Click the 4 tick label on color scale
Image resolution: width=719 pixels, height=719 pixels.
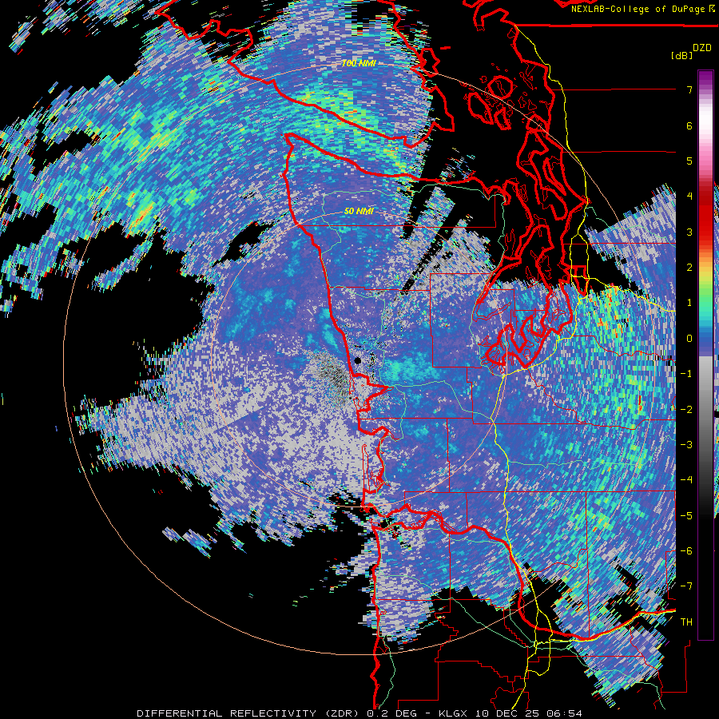click(x=689, y=197)
